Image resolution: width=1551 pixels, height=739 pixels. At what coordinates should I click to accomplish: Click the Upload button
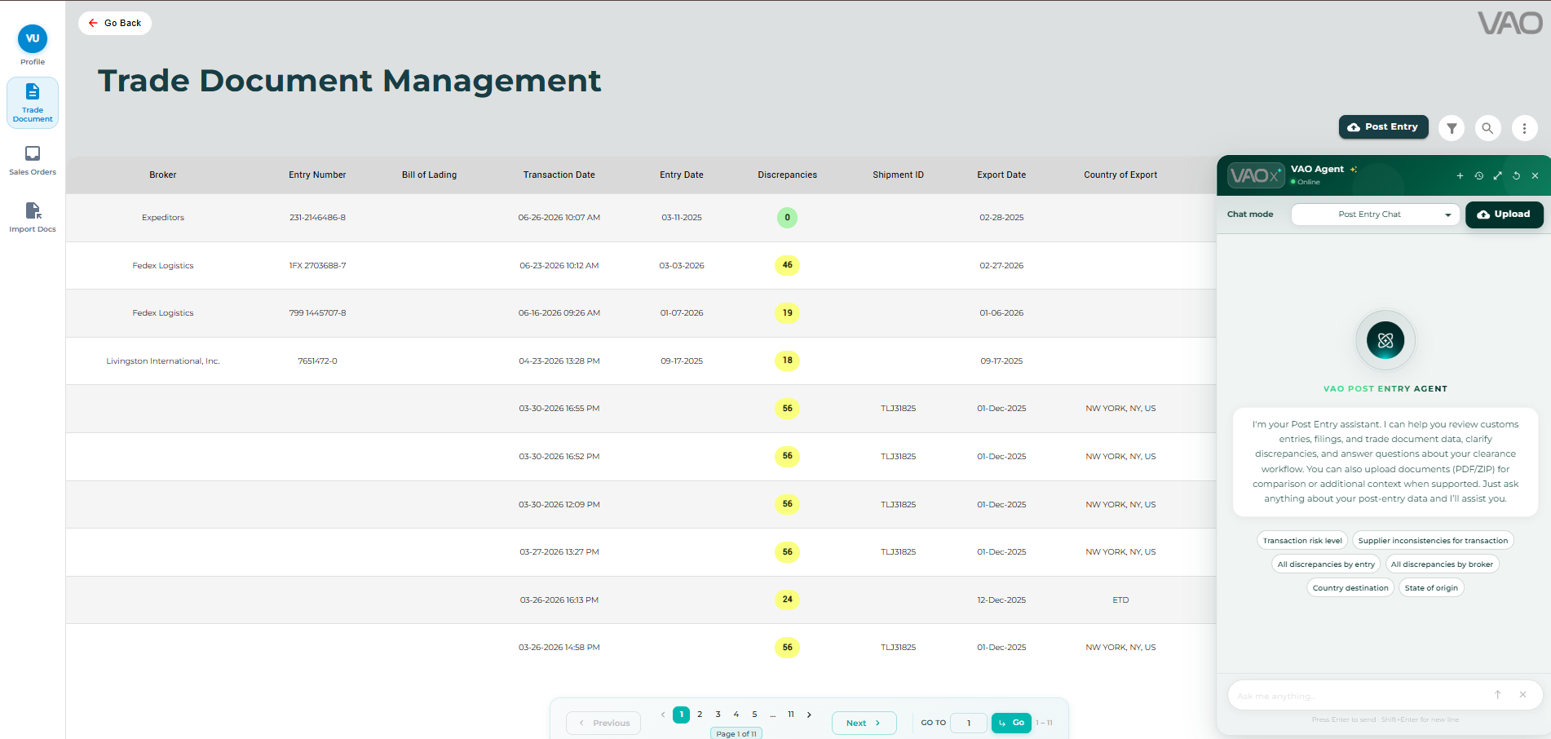pyautogui.click(x=1504, y=215)
